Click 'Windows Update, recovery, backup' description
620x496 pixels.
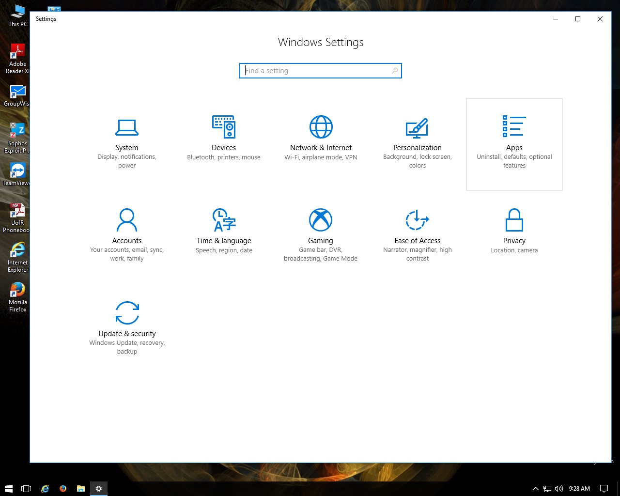[127, 347]
